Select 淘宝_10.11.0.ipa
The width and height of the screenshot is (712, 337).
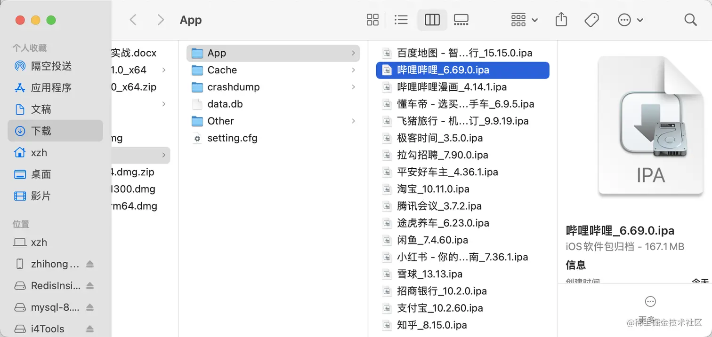click(463, 189)
